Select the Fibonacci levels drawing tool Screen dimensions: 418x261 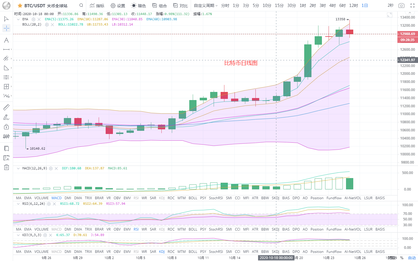pyautogui.click(x=6, y=77)
